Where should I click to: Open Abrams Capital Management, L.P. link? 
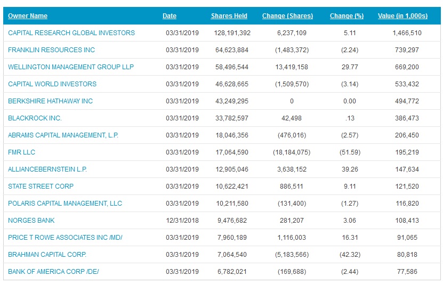[x=63, y=135]
